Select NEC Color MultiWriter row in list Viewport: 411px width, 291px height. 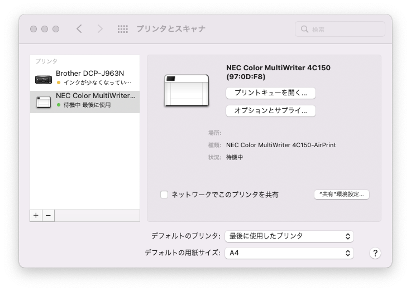click(85, 102)
